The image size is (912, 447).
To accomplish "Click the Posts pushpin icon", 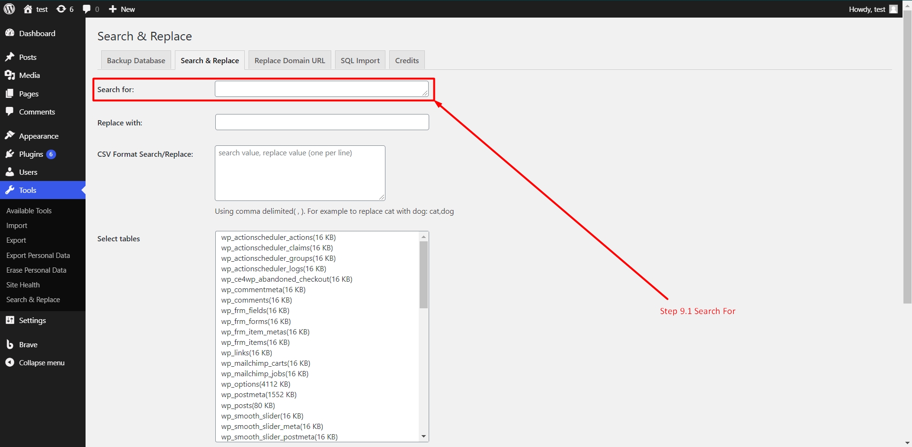I will click(x=10, y=57).
